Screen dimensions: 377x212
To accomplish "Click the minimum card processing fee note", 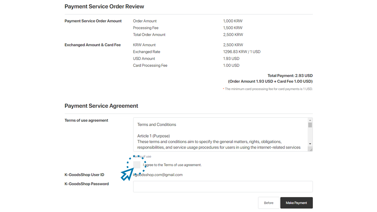I will point(268,89).
